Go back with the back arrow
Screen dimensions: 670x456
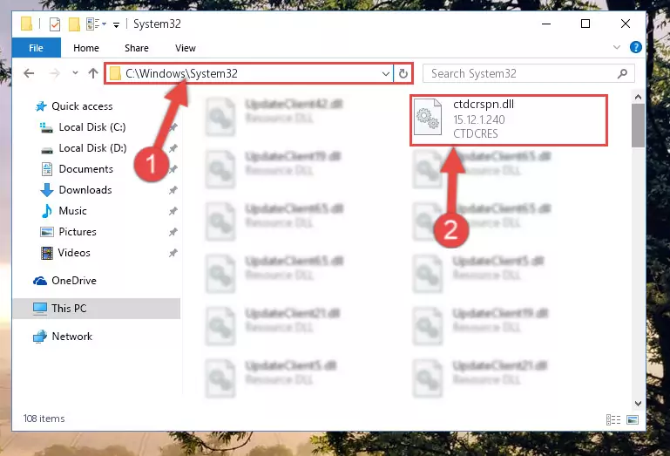(x=29, y=73)
